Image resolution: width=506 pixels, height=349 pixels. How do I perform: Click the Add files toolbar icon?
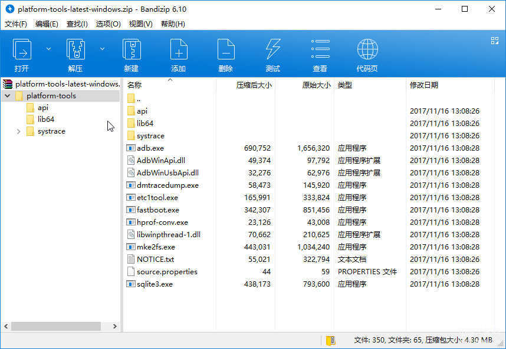179,49
